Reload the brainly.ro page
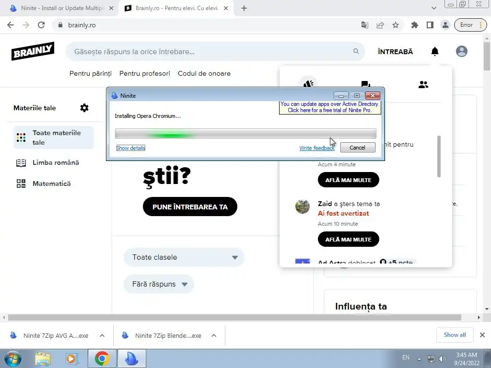Viewport: 491px width, 368px height. coord(41,25)
